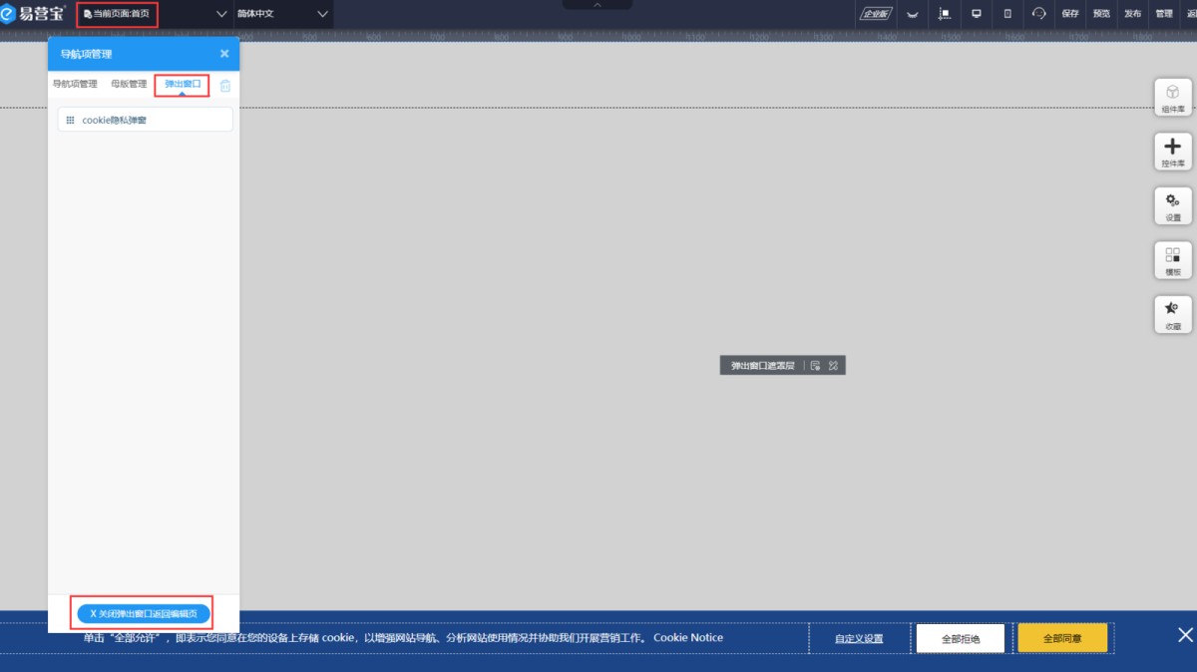Screen dimensions: 1197x672
Task: Open the 收藏 favorites star panel
Action: [x=1172, y=314]
